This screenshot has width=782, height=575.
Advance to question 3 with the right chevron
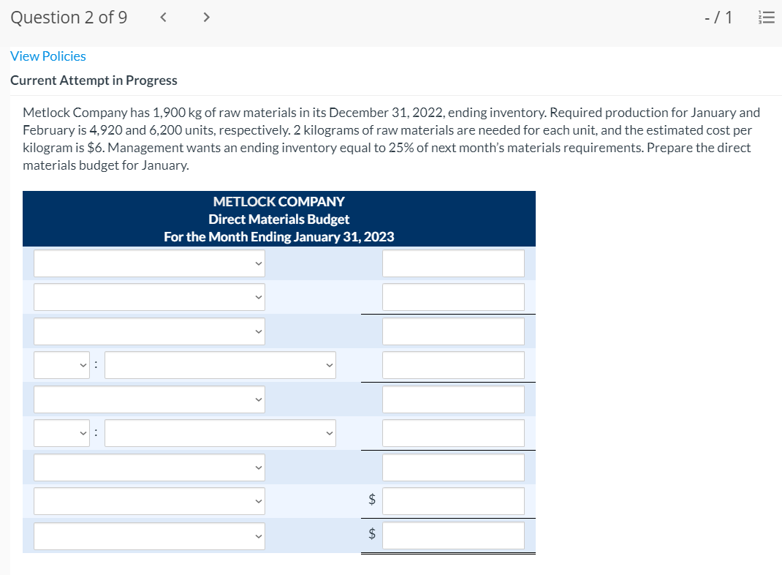click(206, 16)
